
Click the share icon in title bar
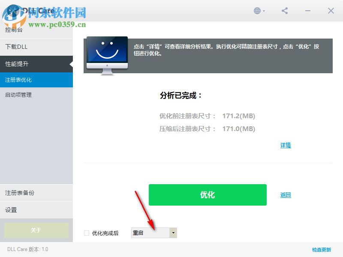[x=285, y=11]
